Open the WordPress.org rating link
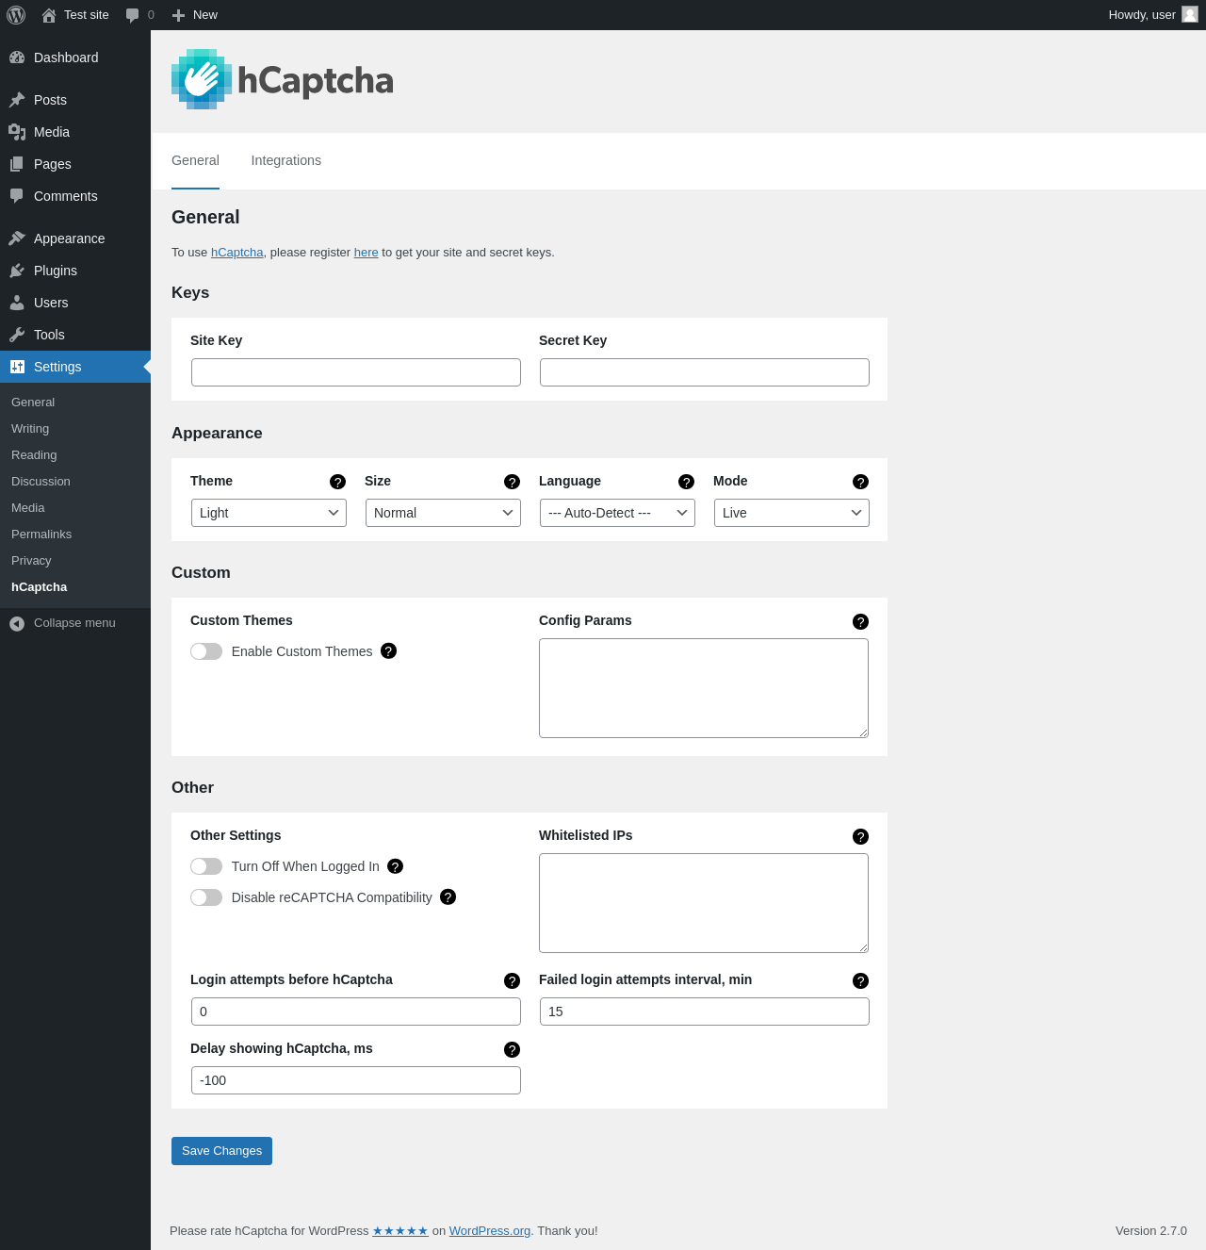1206x1250 pixels. coord(490,1230)
